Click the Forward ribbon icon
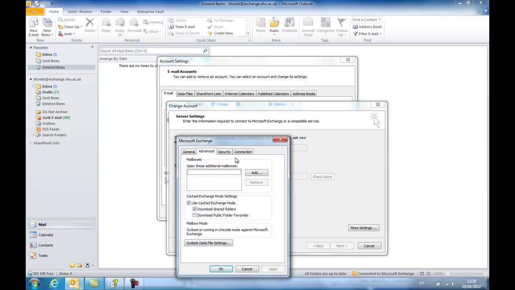This screenshot has height=290, width=515. 134,25
